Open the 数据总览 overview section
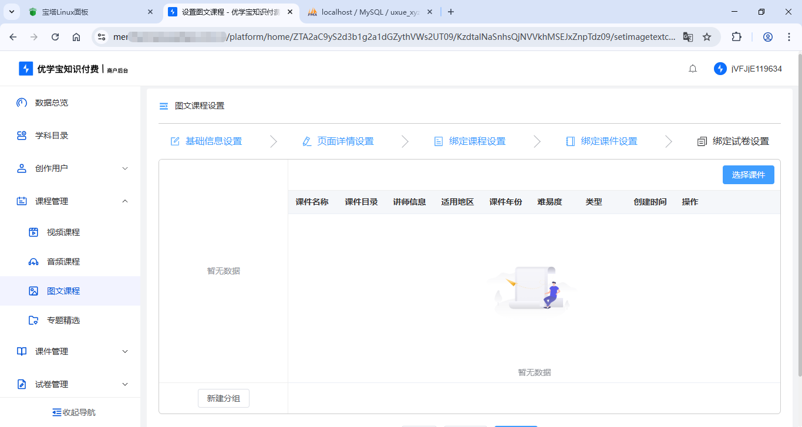Screen dimensions: 802x427 tap(52, 102)
